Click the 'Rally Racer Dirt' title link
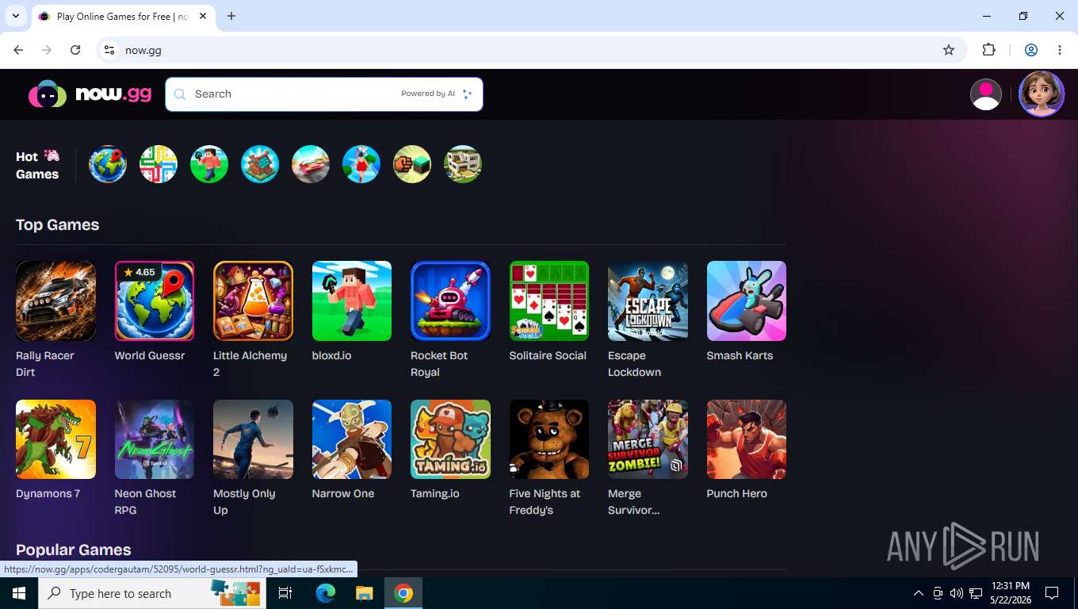Image resolution: width=1078 pixels, height=609 pixels. [45, 363]
